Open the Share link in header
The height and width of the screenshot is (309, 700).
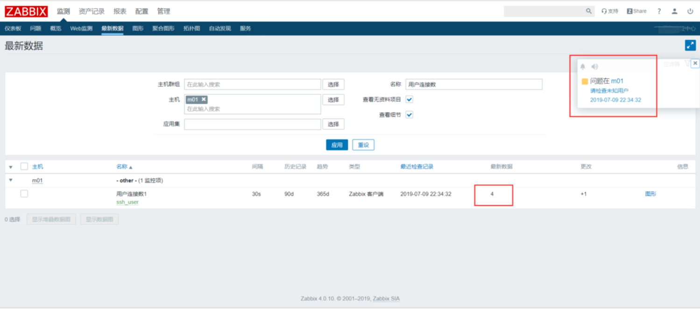coord(637,11)
